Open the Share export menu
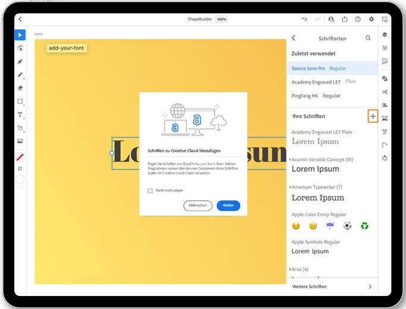The image size is (406, 309). coord(345,19)
